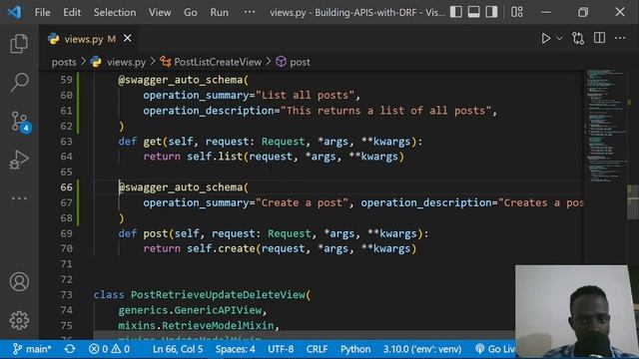639x359 pixels.
Task: Open the Search view in activity bar
Action: (19, 82)
